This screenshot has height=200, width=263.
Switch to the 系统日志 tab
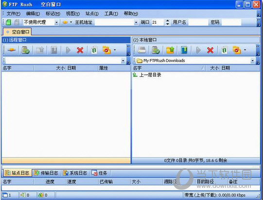[75, 173]
